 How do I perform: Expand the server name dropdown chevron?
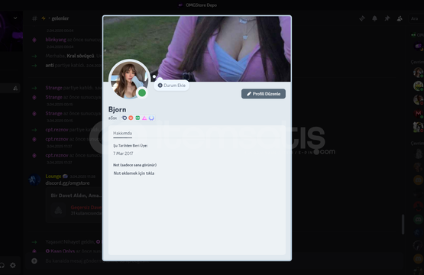[15, 18]
